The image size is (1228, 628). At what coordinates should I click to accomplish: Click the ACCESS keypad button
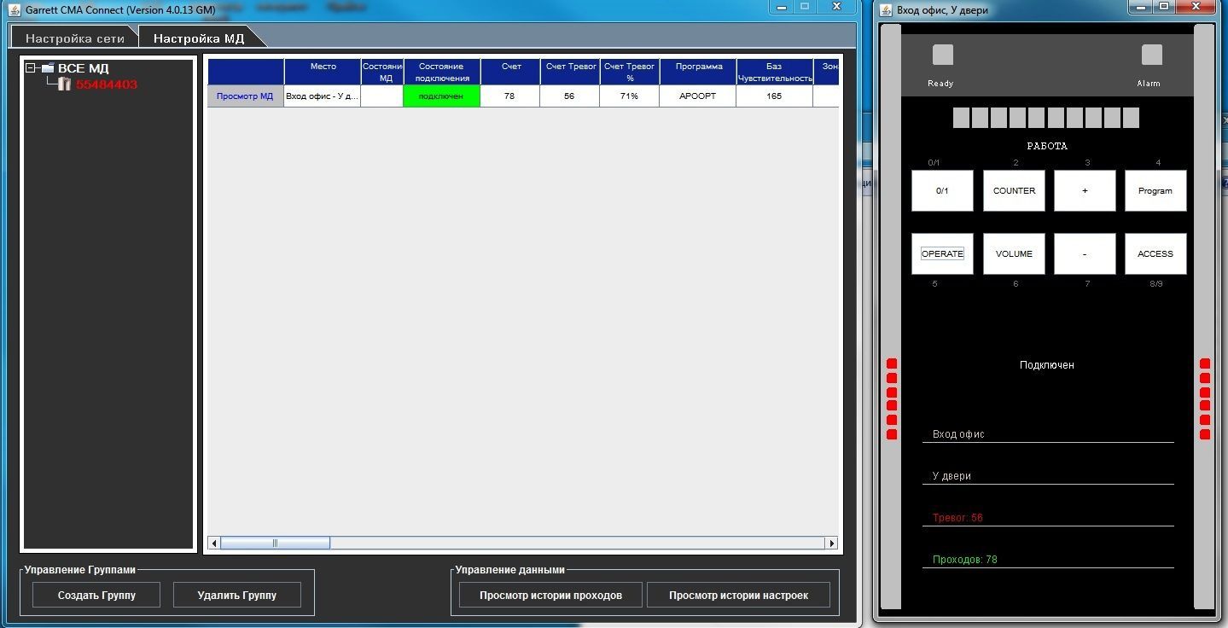tap(1155, 253)
